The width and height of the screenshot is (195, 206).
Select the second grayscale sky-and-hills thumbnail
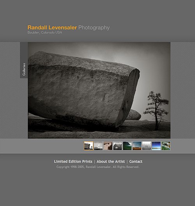pyautogui.click(x=98, y=146)
